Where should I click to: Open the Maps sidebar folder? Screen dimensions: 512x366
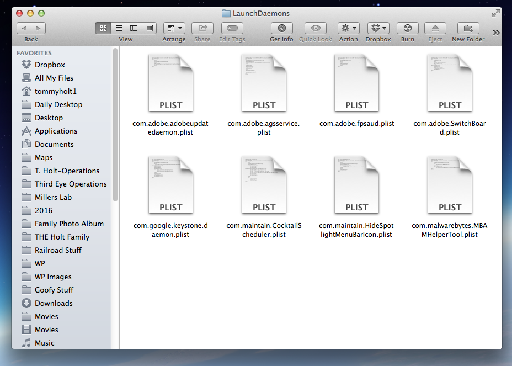coord(62,157)
